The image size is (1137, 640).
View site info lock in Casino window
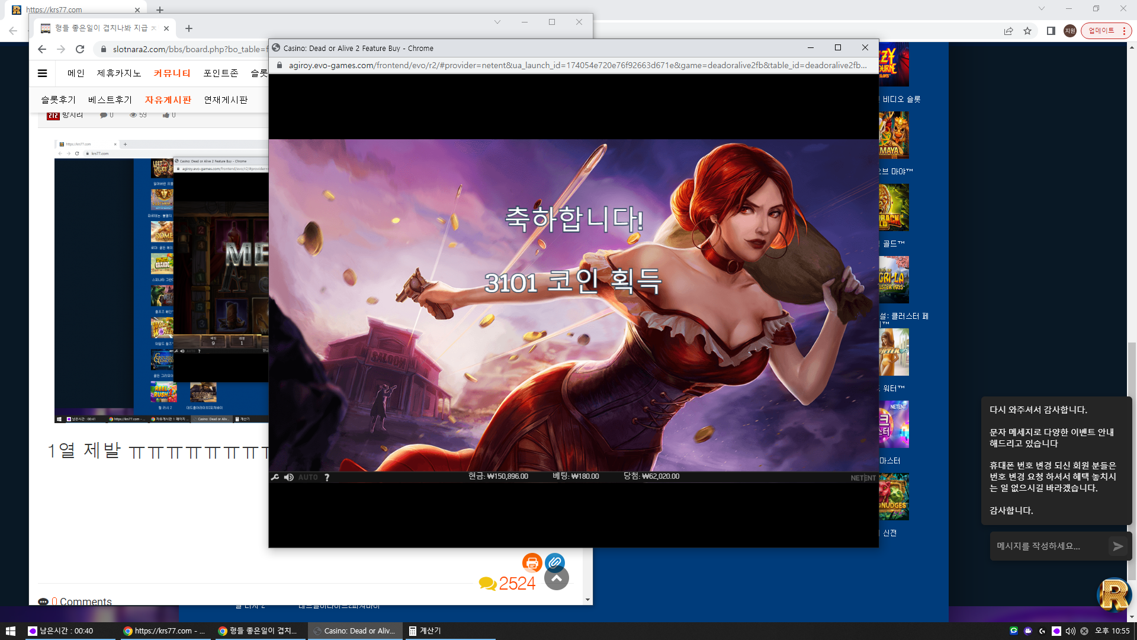click(280, 65)
